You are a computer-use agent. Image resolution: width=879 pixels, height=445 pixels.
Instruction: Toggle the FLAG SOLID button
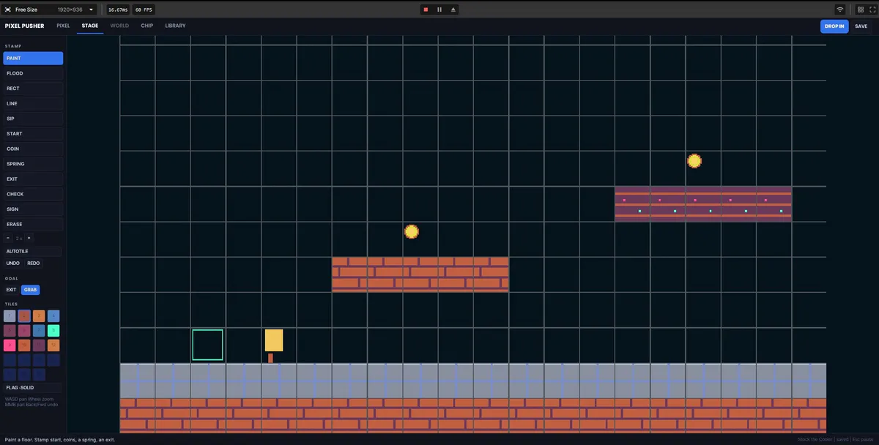33,387
